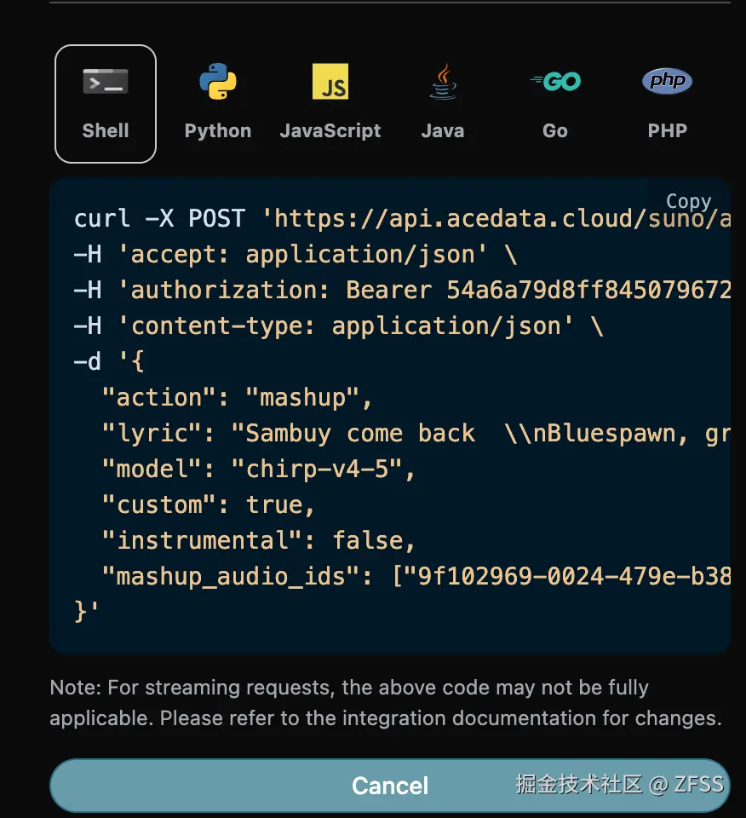Click the "model": "chirp-v4-5" line
The image size is (746, 818).
[x=259, y=469]
